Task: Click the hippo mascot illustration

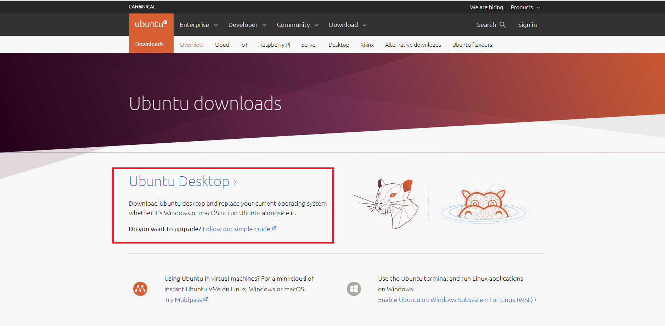Action: tap(484, 204)
